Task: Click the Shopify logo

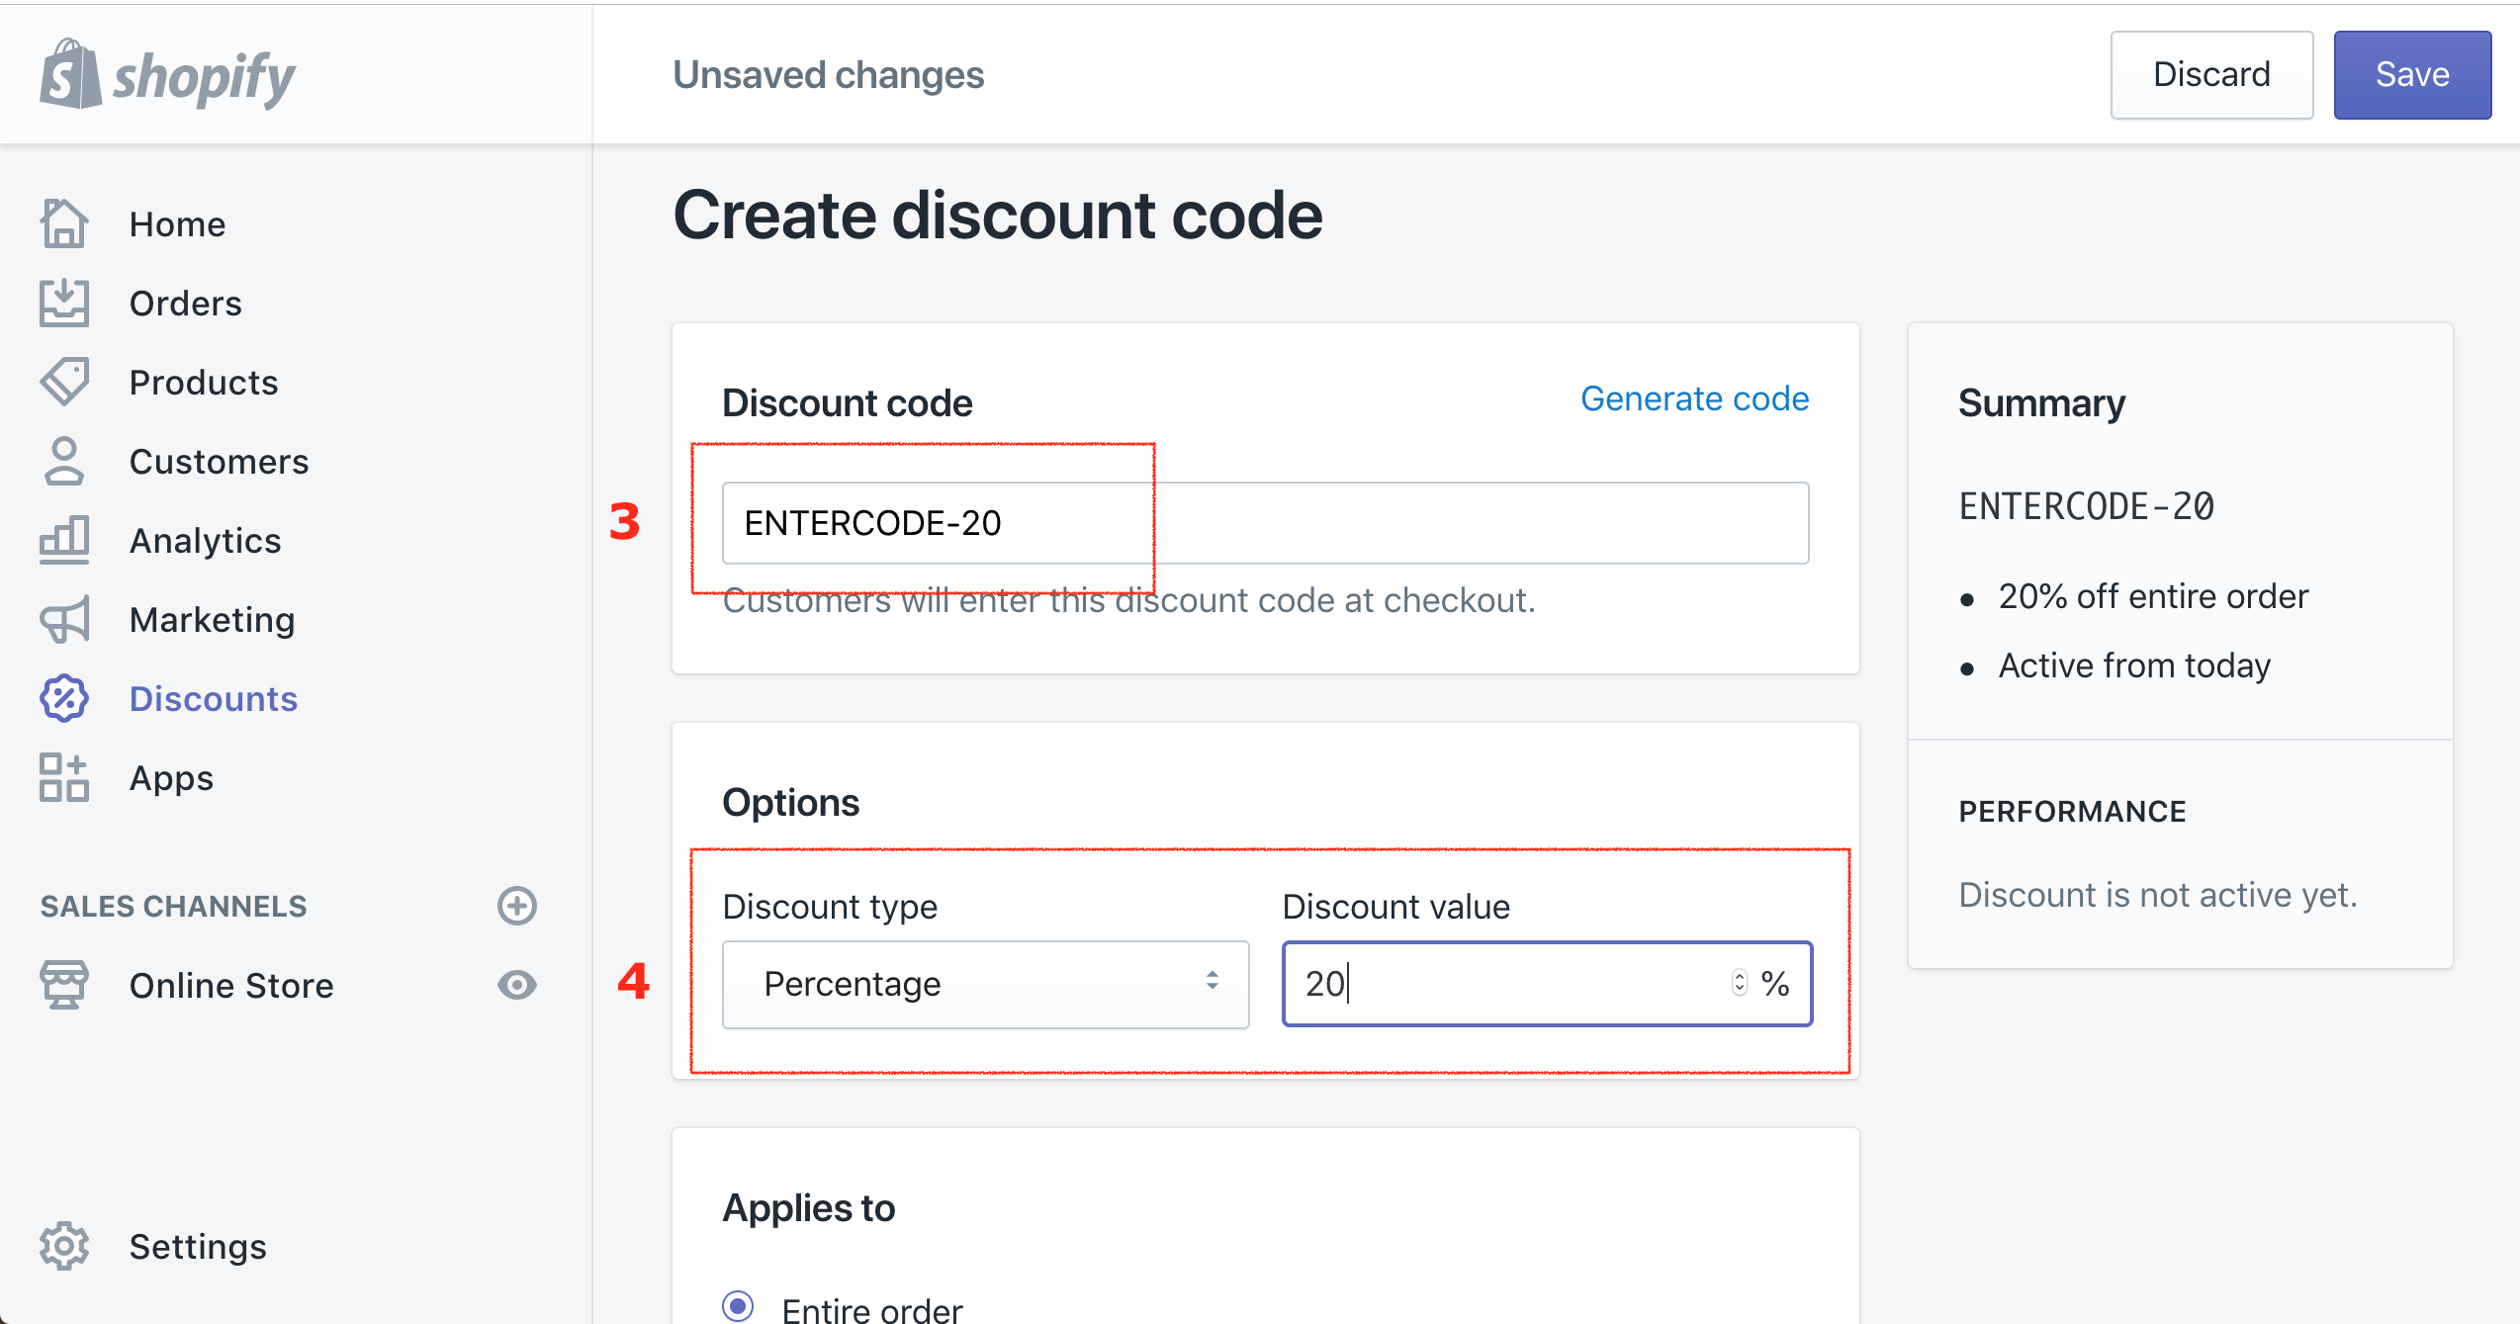Action: click(167, 74)
